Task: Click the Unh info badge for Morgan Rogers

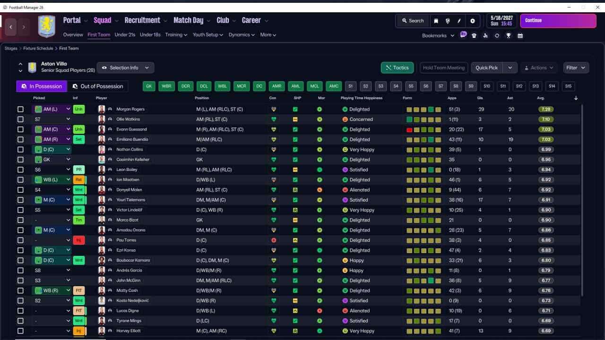Action: click(78, 109)
